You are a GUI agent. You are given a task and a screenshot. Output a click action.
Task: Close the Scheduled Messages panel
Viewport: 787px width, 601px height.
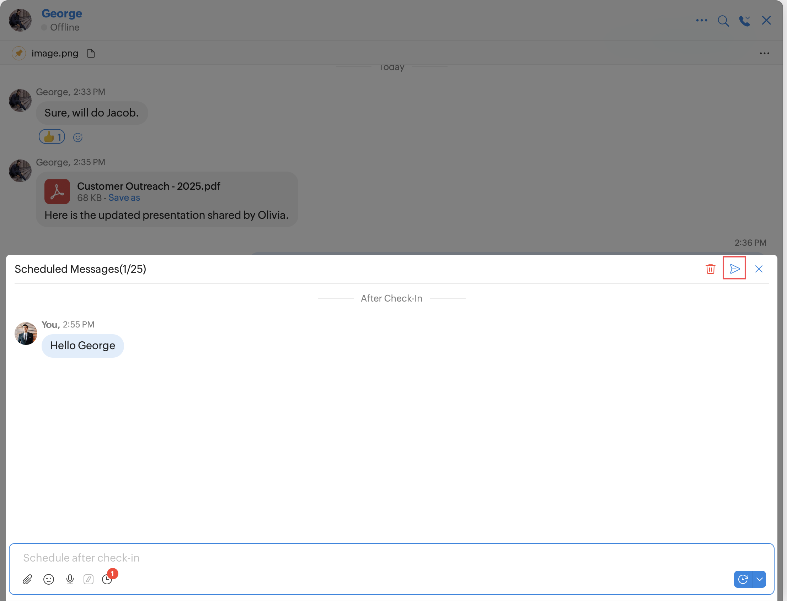[759, 269]
